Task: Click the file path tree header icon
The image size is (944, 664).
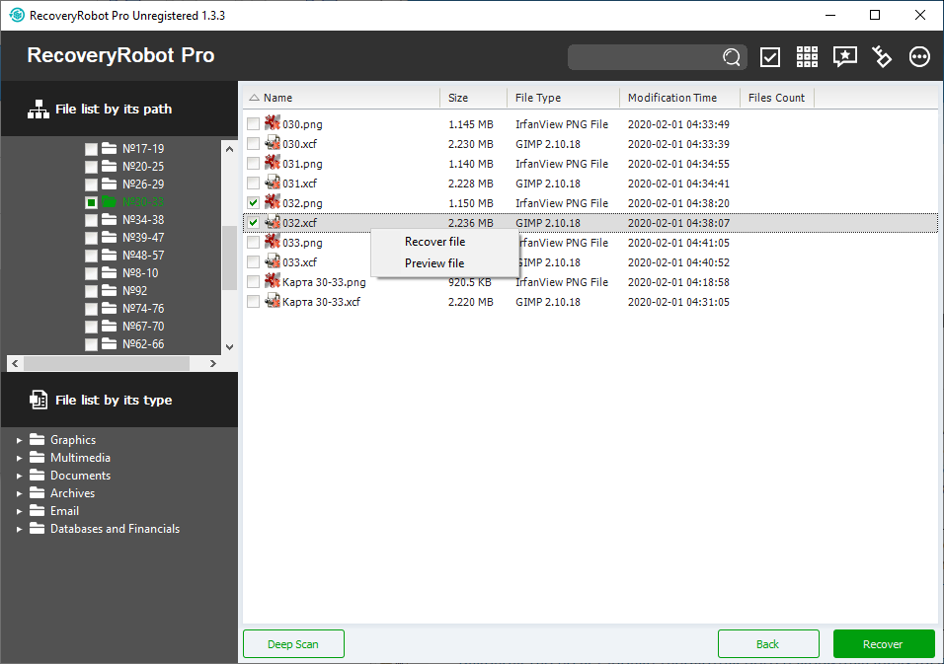Action: coord(38,109)
